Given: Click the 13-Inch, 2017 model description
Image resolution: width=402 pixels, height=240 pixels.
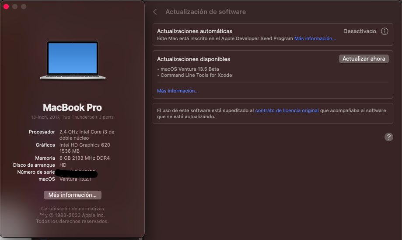Looking at the screenshot, I should 72,117.
